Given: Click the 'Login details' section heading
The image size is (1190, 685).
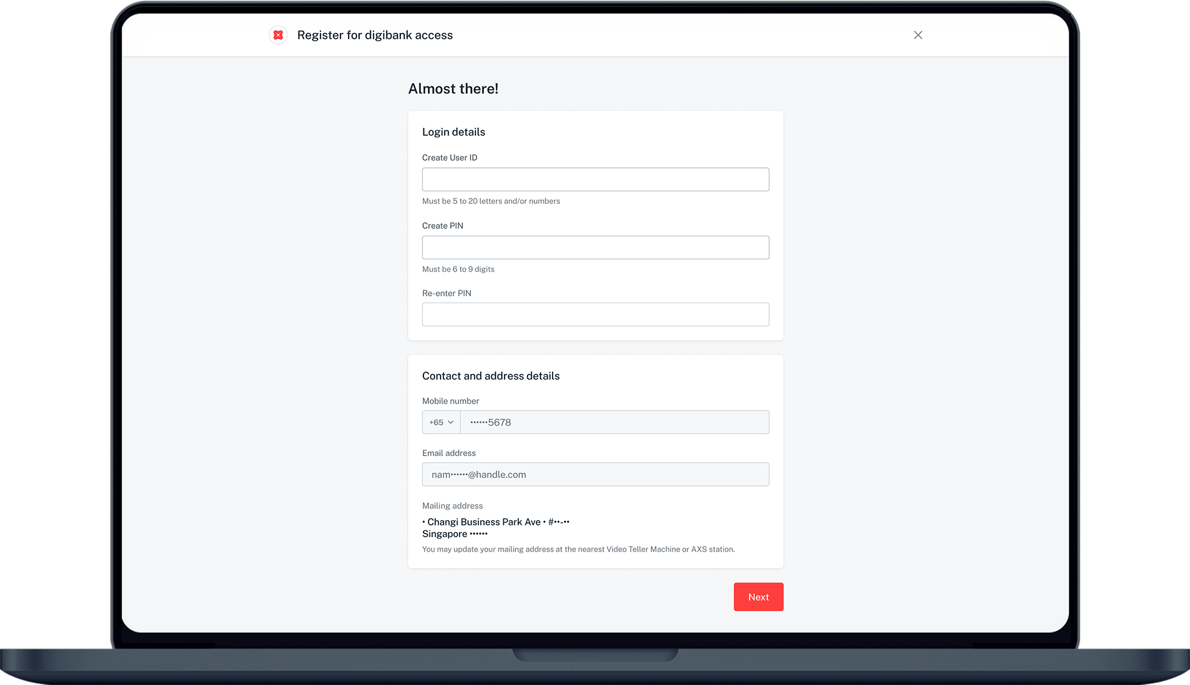Looking at the screenshot, I should (453, 132).
